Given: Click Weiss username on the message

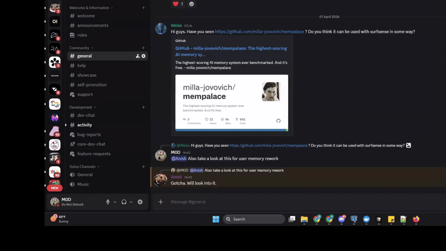Looking at the screenshot, I should [x=177, y=25].
